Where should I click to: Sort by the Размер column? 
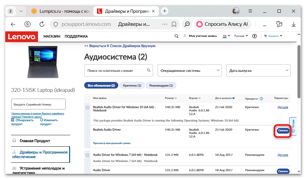(x=171, y=98)
